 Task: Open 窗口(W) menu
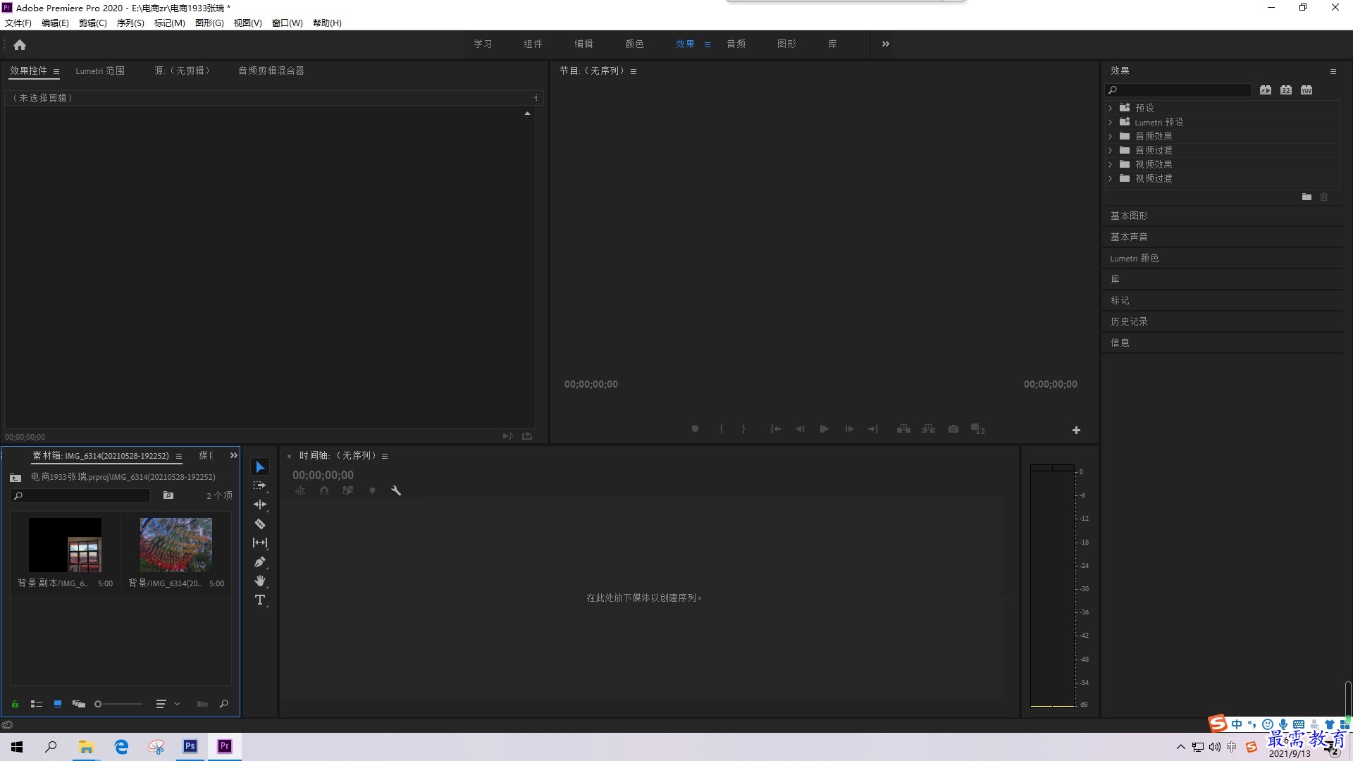[x=288, y=23]
